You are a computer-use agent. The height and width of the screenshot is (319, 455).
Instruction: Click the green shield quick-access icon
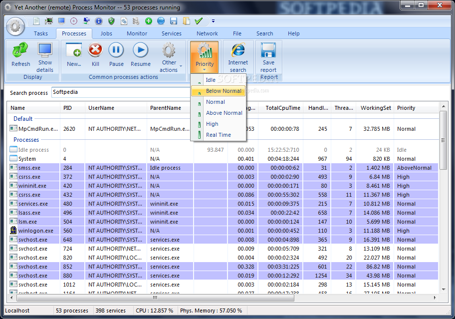click(111, 21)
